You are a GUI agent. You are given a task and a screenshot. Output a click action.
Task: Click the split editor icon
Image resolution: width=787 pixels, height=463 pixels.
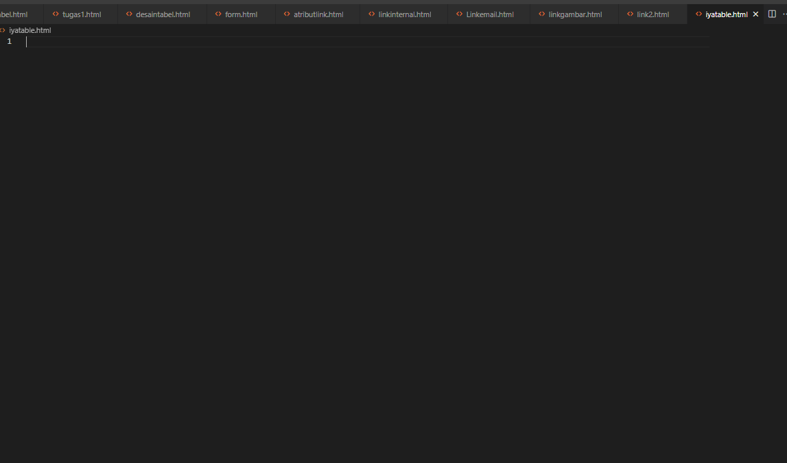click(771, 13)
